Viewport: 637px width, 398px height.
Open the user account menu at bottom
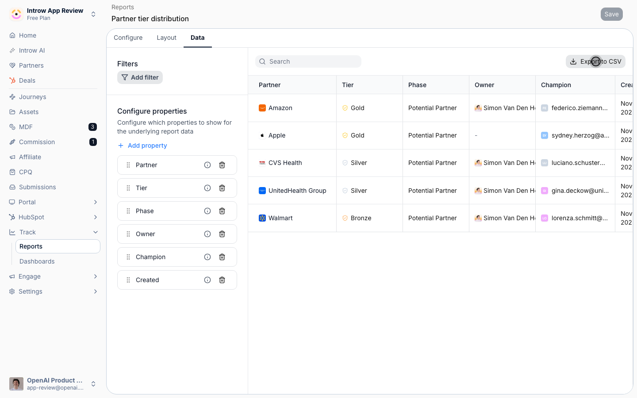click(x=53, y=384)
